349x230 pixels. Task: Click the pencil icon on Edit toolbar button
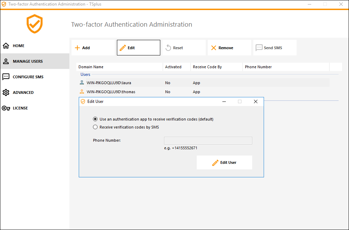click(123, 48)
